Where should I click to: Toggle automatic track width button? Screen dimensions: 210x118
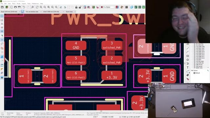click(22, 12)
